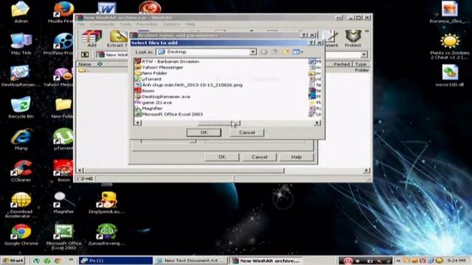Click the Start button on taskbar
The image size is (472, 265).
click(13, 261)
